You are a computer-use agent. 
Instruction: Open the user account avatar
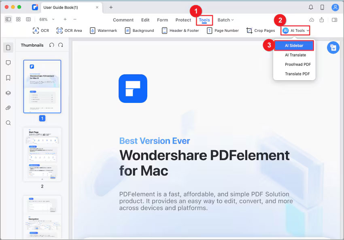pyautogui.click(x=335, y=7)
